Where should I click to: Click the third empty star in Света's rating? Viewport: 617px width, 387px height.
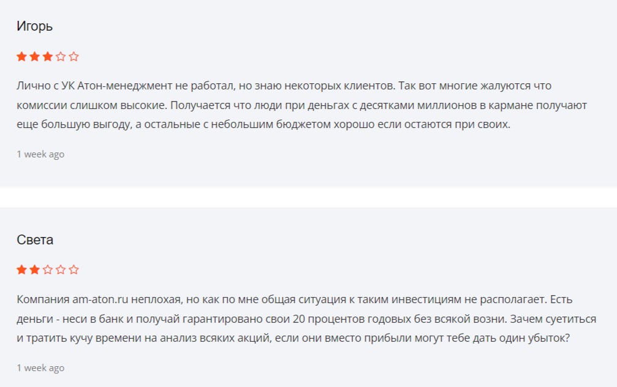point(48,270)
